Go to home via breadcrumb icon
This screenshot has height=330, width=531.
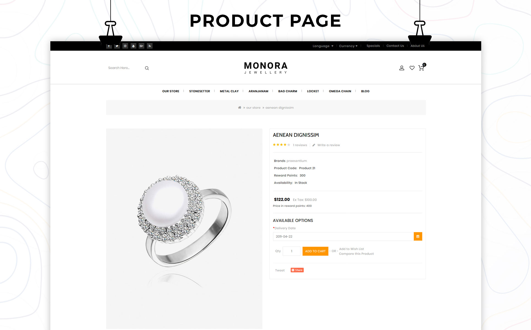point(240,108)
